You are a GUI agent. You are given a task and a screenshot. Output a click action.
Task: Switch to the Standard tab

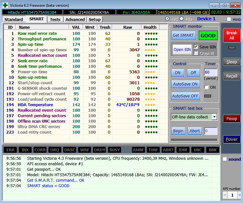[x=14, y=19]
